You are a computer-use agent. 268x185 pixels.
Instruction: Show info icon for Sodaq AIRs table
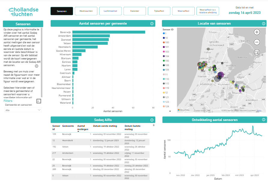(152, 120)
